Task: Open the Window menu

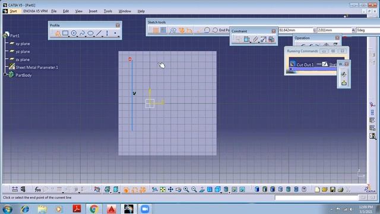Action: [x=125, y=11]
